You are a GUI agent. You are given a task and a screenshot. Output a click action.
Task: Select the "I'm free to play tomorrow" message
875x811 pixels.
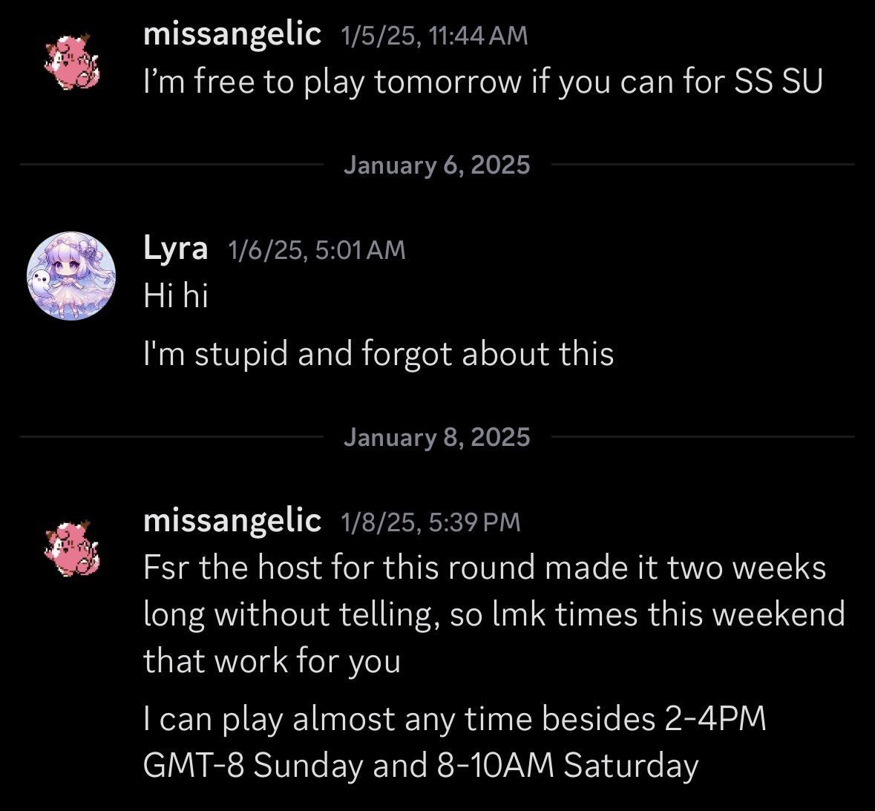[482, 82]
